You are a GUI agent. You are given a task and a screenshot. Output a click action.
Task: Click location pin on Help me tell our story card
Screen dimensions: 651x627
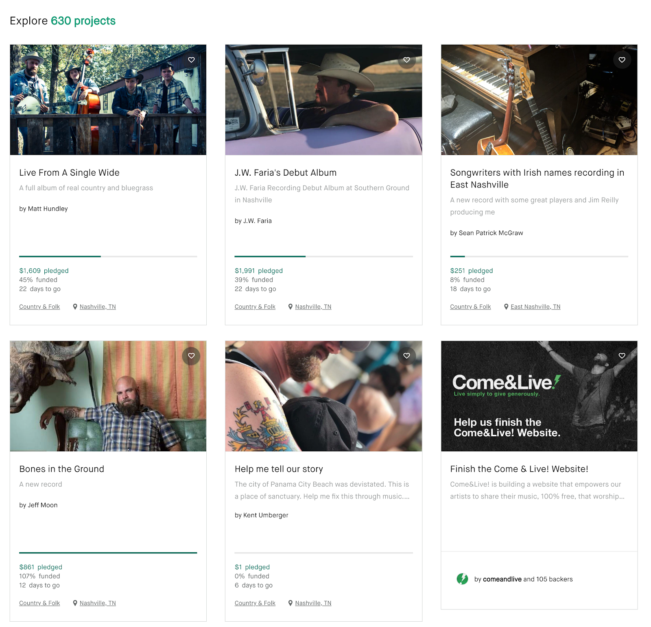click(x=291, y=603)
